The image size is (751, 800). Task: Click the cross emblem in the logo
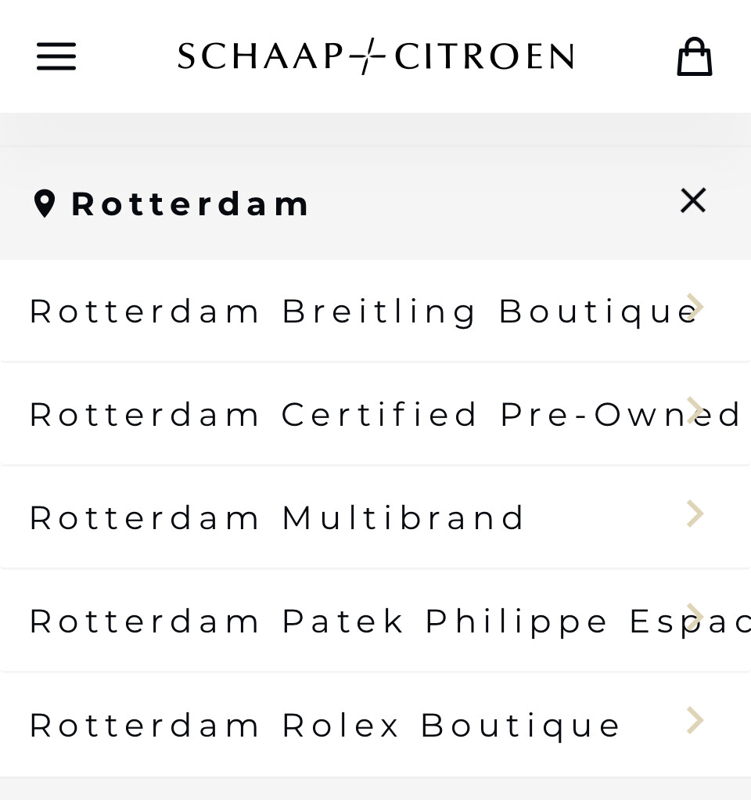coord(368,57)
